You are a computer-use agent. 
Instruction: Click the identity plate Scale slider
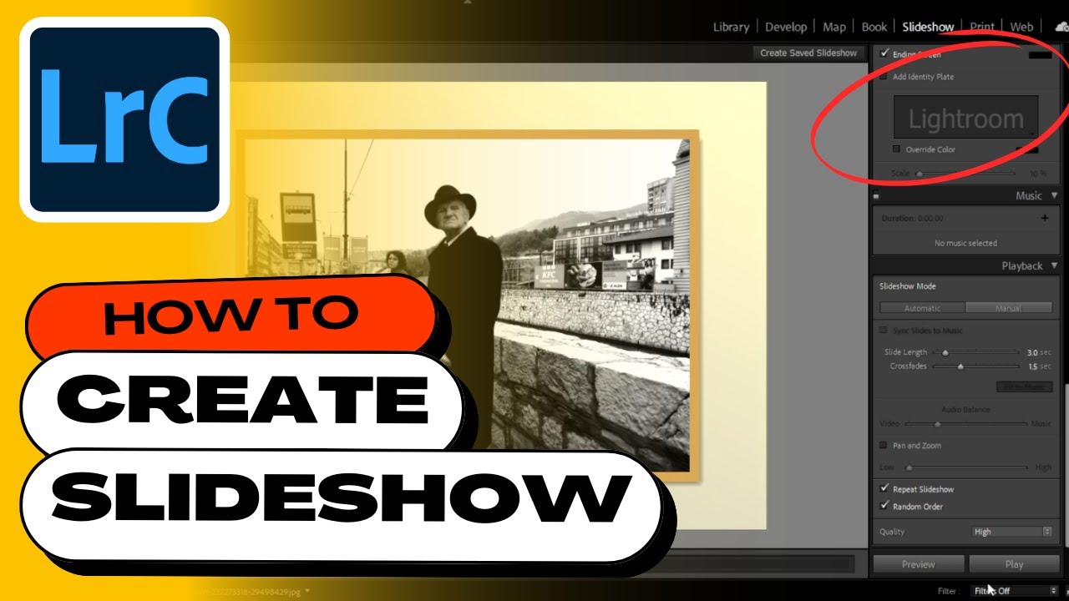pyautogui.click(x=965, y=174)
